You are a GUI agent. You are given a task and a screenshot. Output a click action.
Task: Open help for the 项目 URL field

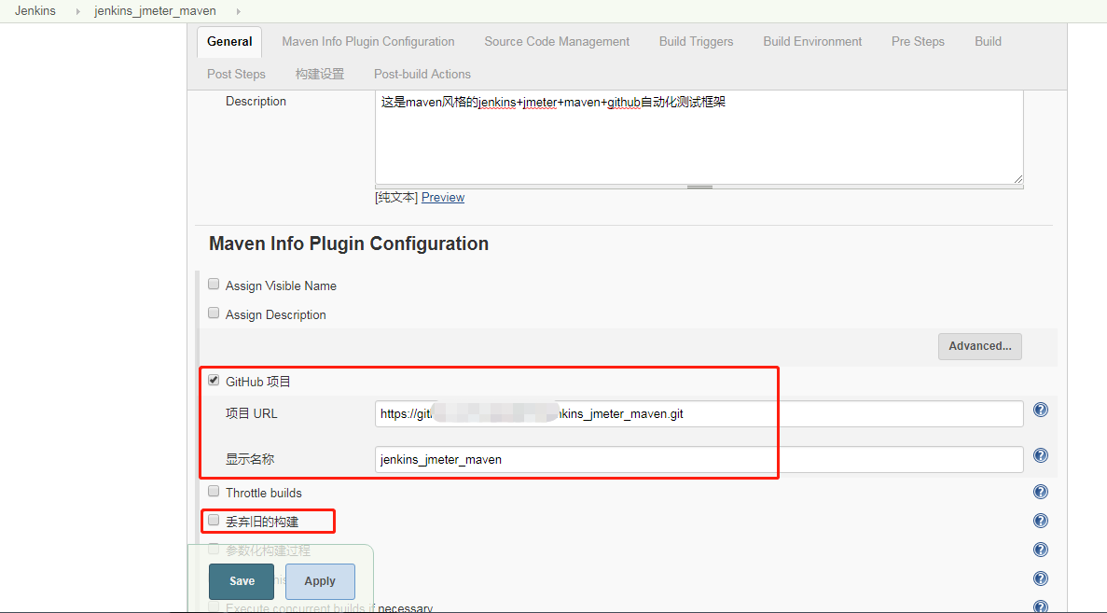coord(1040,410)
